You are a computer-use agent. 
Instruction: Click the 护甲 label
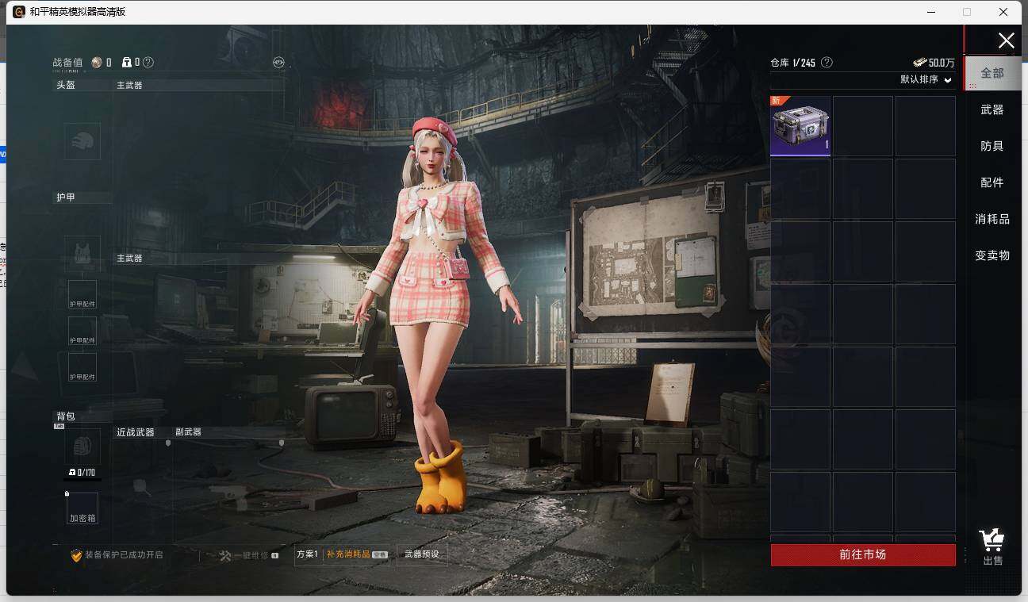click(x=66, y=197)
